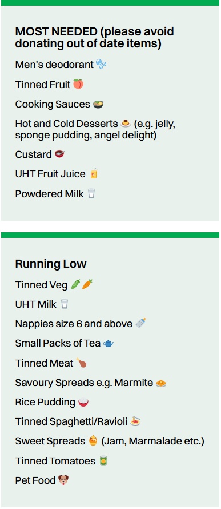Click the juice box emoji beside UHT Fruit Juice
This screenshot has height=509, width=221.
point(94,174)
